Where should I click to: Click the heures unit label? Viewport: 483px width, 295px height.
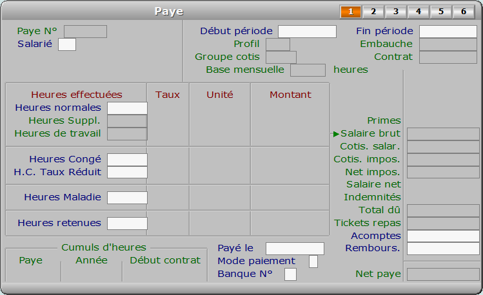point(351,70)
